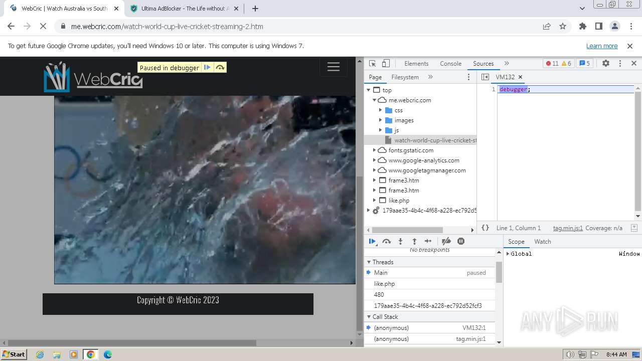This screenshot has width=642, height=361.
Task: Step out of current function icon
Action: (414, 241)
